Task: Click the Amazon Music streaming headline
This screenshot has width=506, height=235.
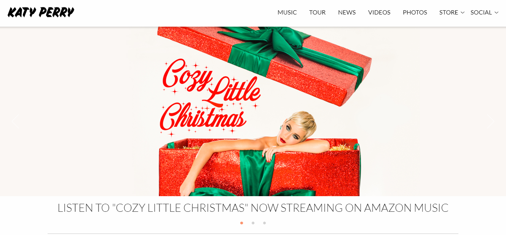Action: point(253,208)
